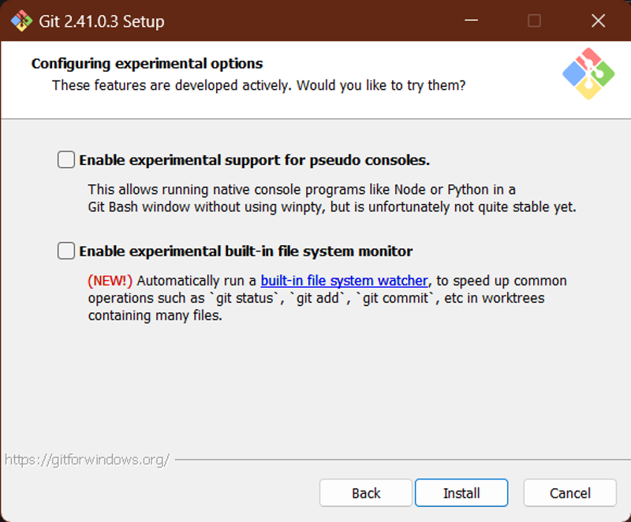
Task: Click the 'Would you like to try them?' subtitle
Action: pos(381,85)
